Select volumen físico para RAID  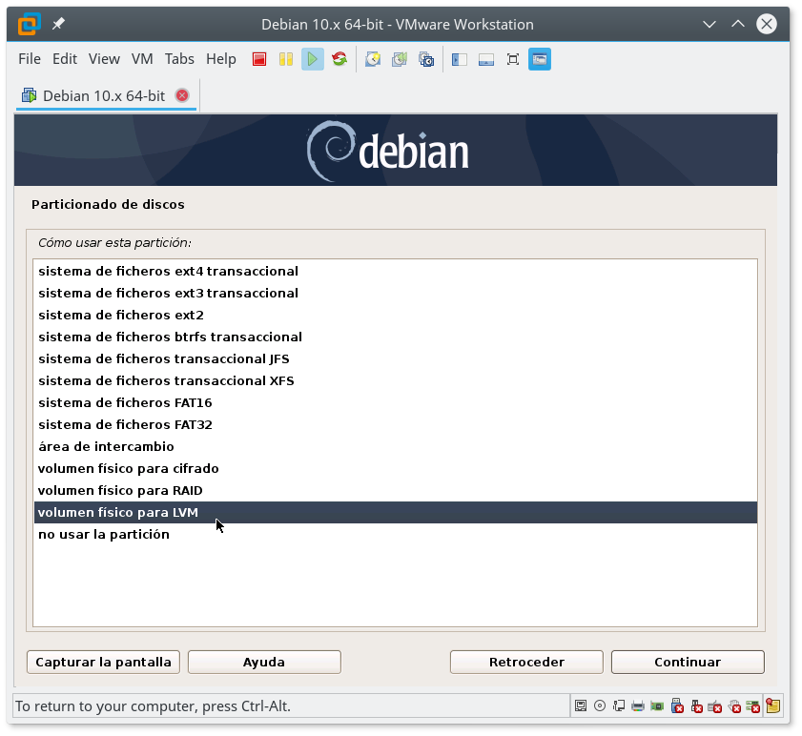[396, 491]
